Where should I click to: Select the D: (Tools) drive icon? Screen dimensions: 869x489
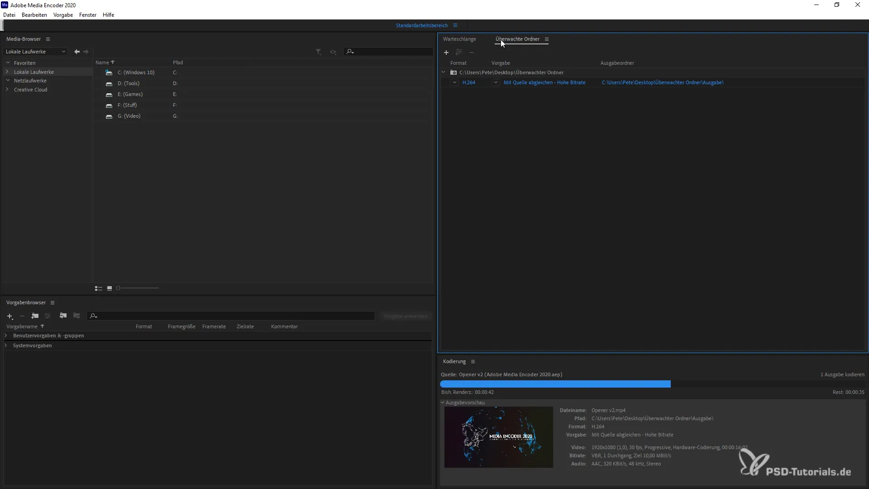point(109,84)
